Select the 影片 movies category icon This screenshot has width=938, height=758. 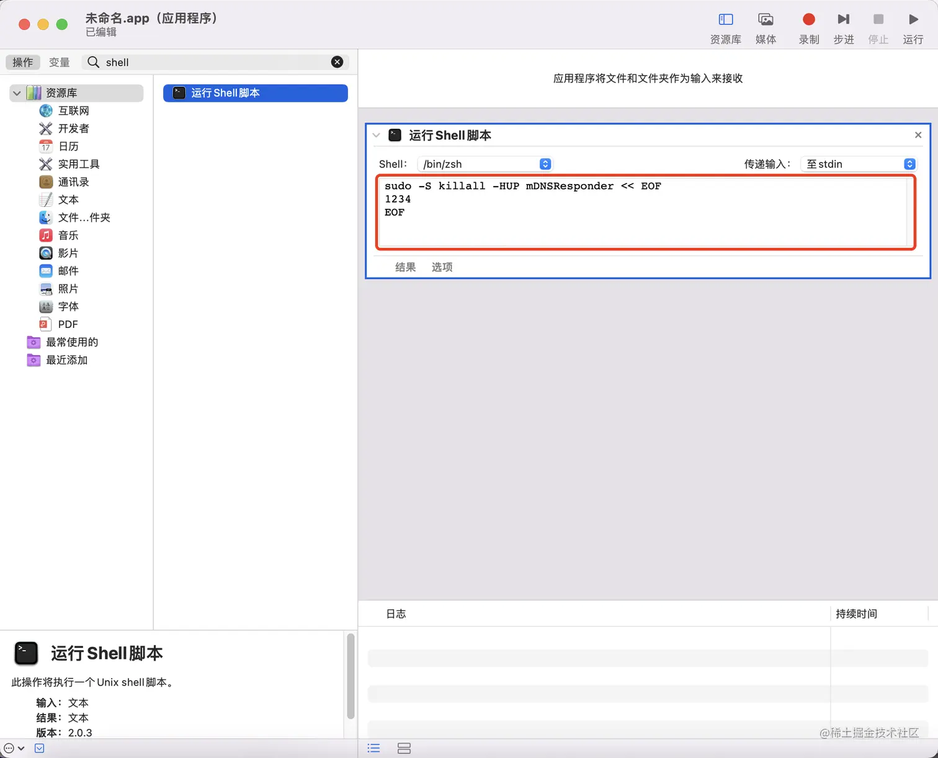coord(46,253)
